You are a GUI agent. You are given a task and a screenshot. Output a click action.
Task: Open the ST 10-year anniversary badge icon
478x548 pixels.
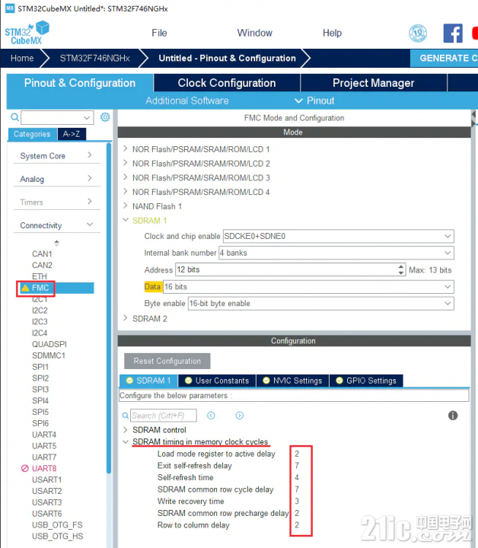point(418,33)
